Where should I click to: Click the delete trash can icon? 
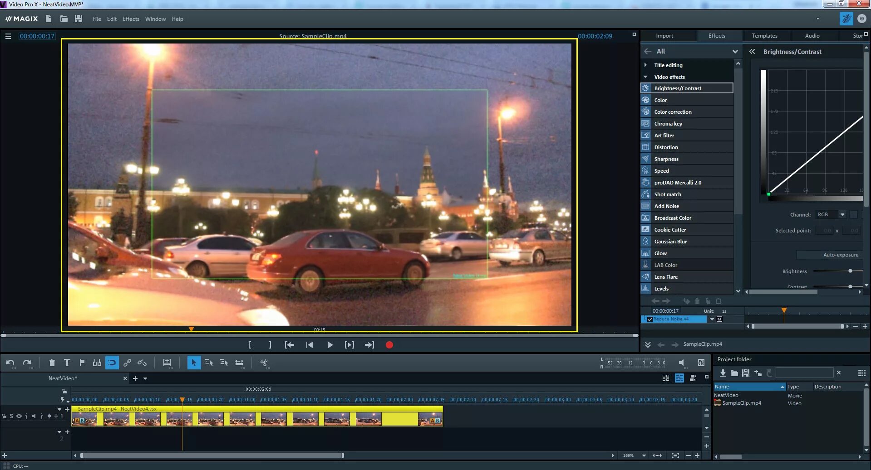52,363
